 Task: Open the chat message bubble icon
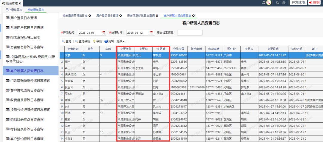click(284, 3)
